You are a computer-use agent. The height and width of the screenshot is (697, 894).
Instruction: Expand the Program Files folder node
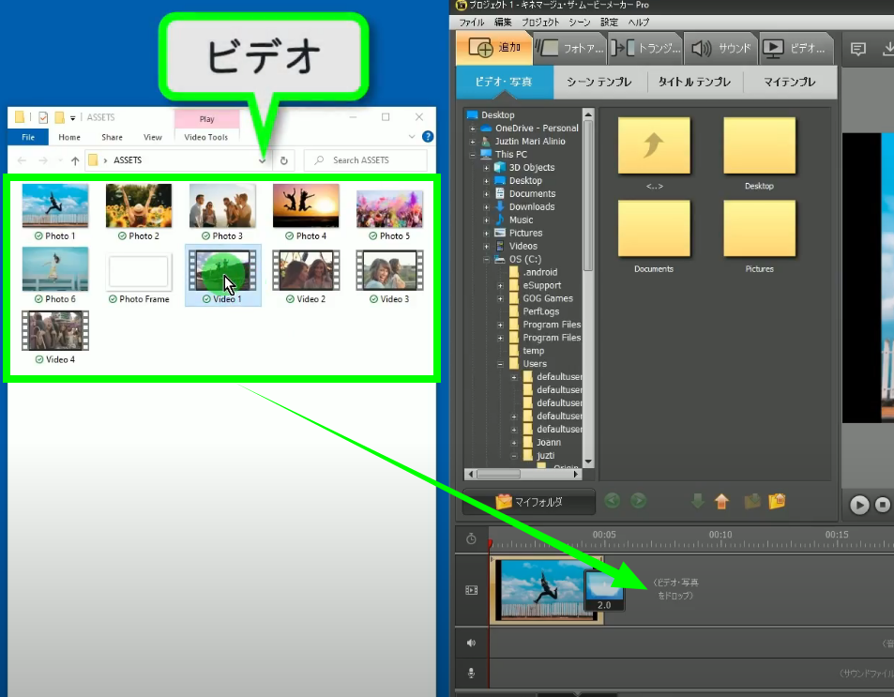click(500, 325)
